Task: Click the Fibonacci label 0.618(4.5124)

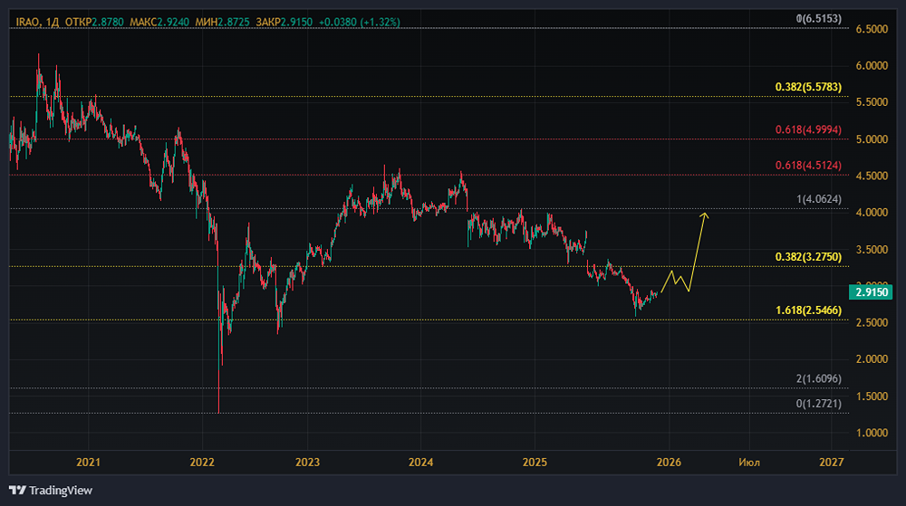Action: (808, 165)
